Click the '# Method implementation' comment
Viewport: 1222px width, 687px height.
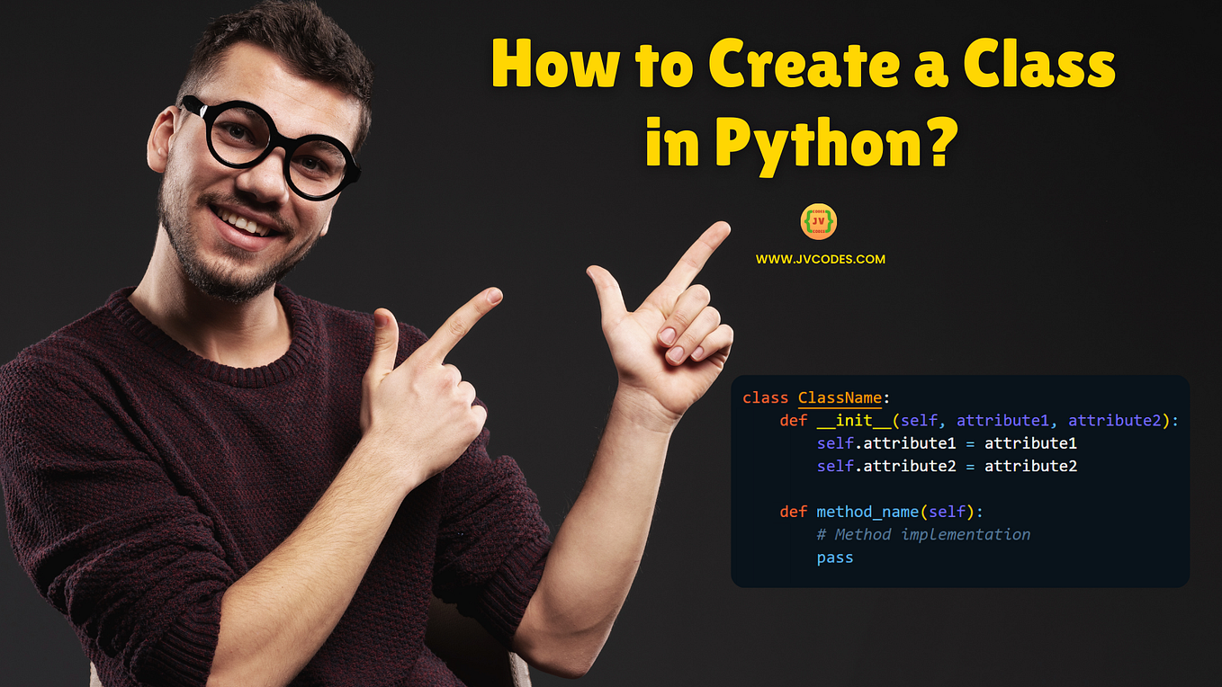tap(923, 534)
